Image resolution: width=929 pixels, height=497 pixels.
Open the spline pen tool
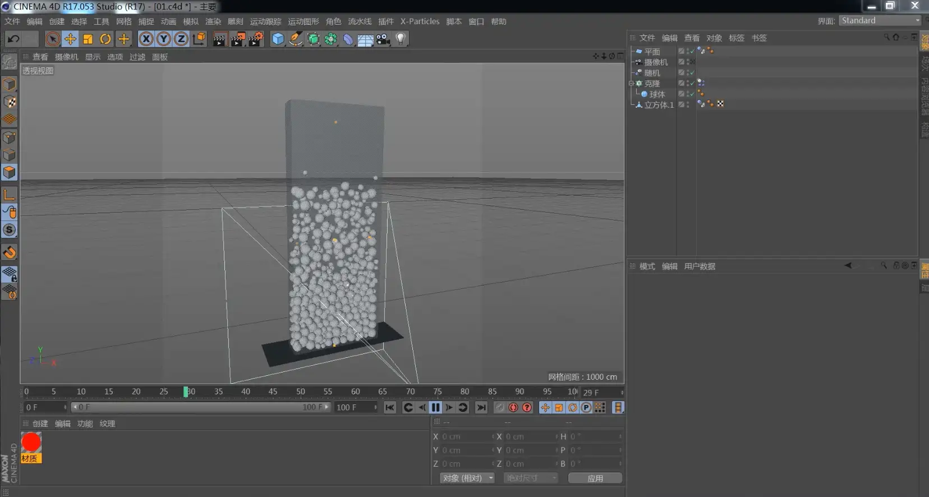click(296, 39)
